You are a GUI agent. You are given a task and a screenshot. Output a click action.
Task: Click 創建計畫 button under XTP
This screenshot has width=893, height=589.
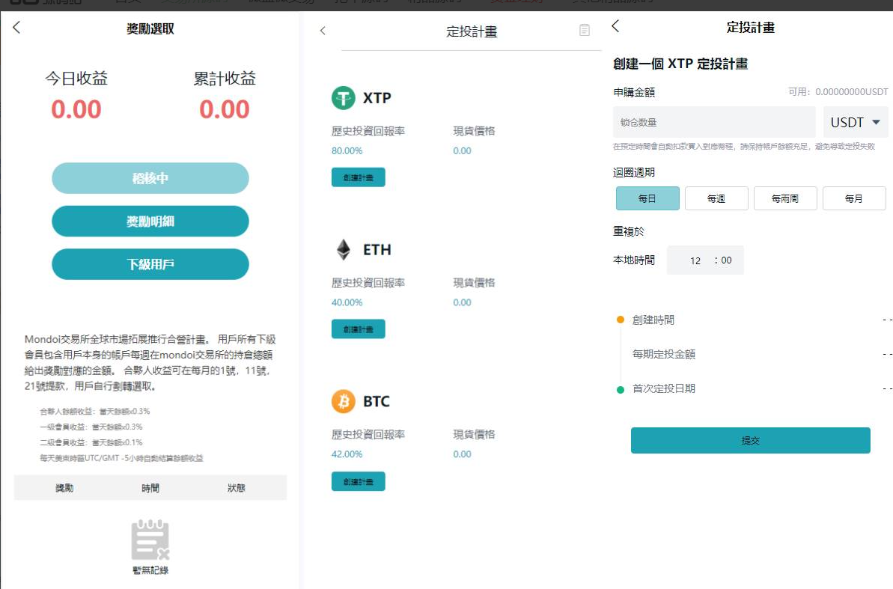click(x=358, y=177)
